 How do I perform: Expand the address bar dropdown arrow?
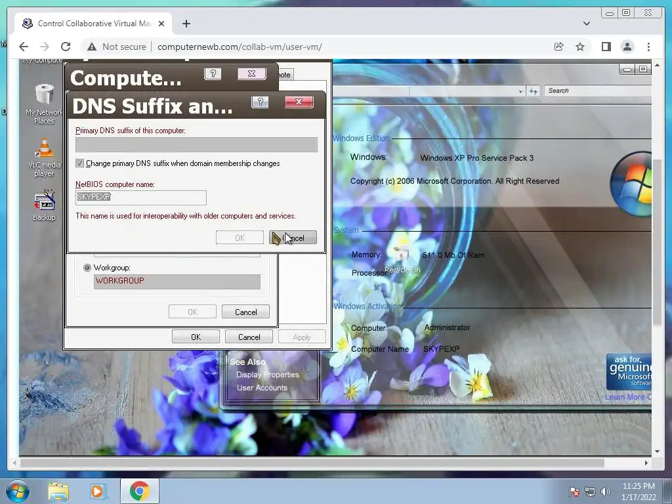[520, 91]
